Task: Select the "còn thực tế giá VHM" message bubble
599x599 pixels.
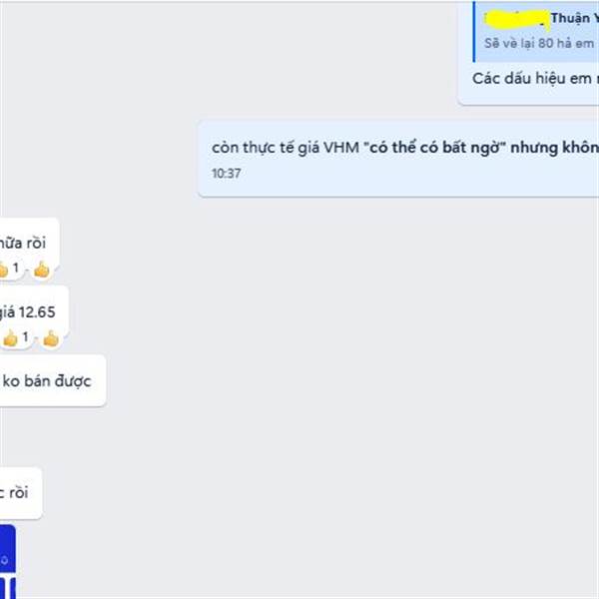Action: (398, 159)
